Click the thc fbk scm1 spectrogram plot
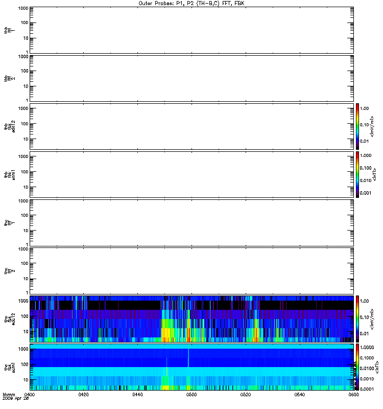The height and width of the screenshot is (409, 383). pos(192,367)
